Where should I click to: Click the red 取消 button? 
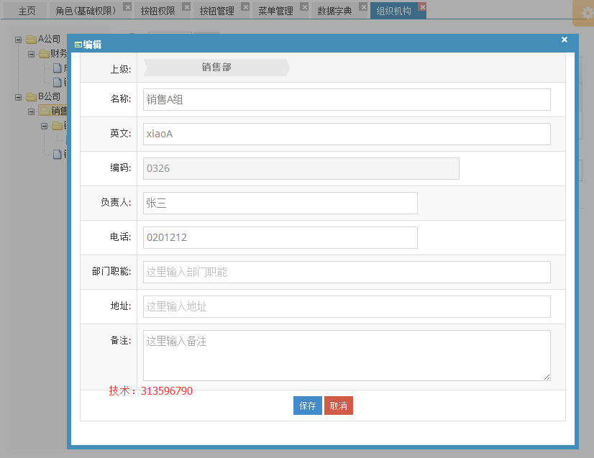pos(338,406)
